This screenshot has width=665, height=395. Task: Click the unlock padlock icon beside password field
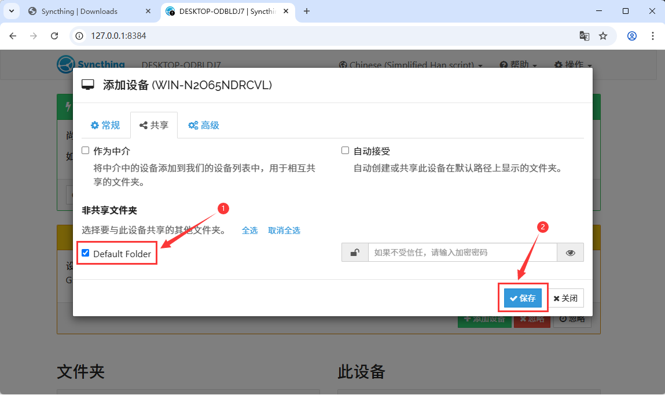pos(355,253)
